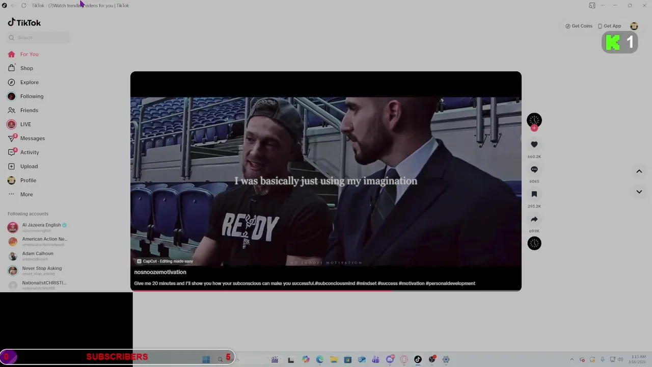Screen dimensions: 652x367
Task: Click the Messages paper-plane icon
Action: pyautogui.click(x=11, y=138)
